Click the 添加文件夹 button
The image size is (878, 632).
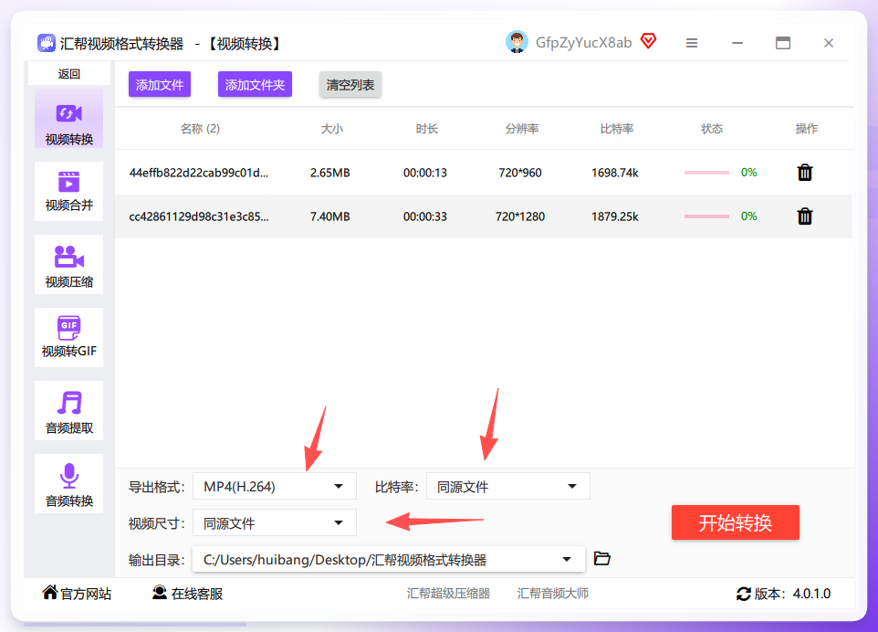(x=255, y=85)
